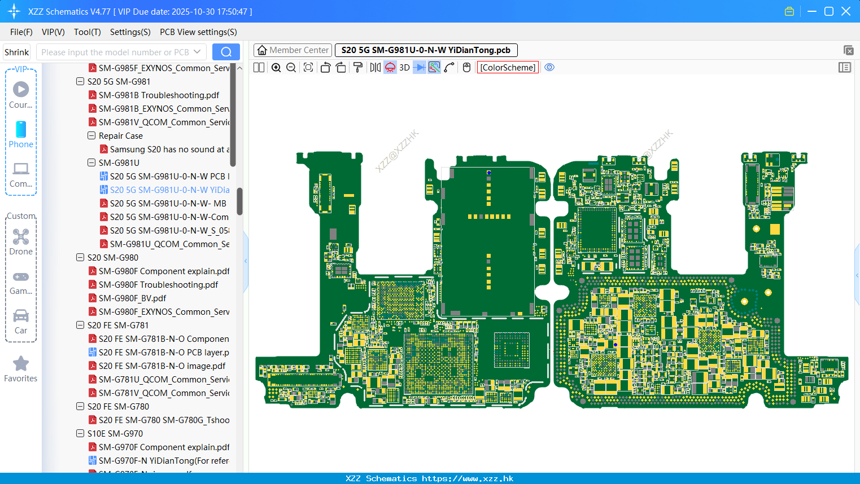This screenshot has height=484, width=860.
Task: Select the paint roller tool
Action: tap(358, 68)
